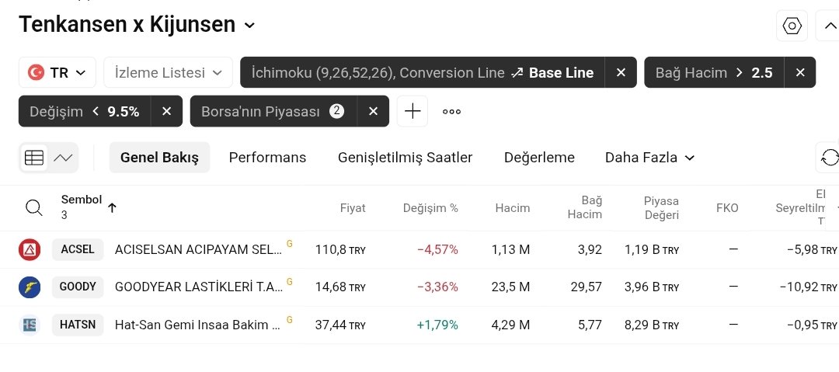
Task: Switch to the Performans tab
Action: (267, 158)
